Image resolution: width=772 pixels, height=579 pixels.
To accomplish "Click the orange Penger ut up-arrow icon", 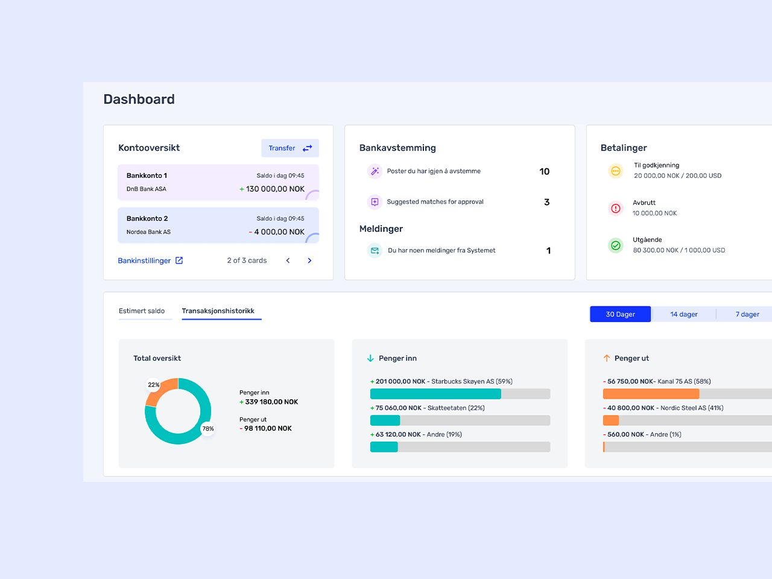I will point(607,358).
